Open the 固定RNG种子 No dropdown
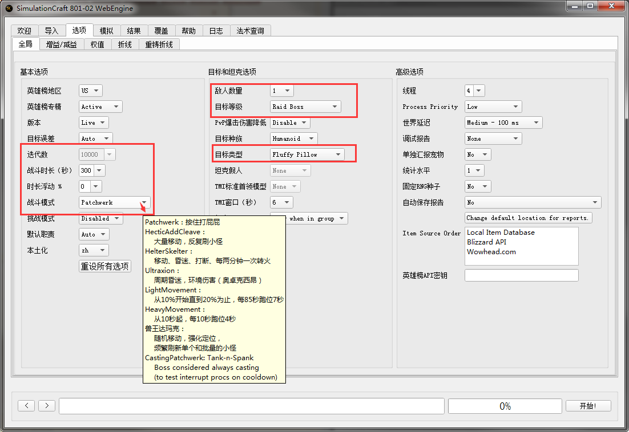The width and height of the screenshot is (629, 432). tap(478, 186)
